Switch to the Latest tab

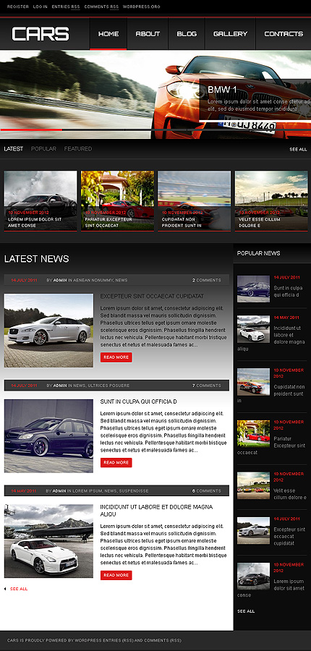14,148
